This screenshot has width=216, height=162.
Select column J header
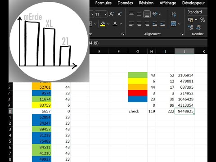tap(184, 51)
